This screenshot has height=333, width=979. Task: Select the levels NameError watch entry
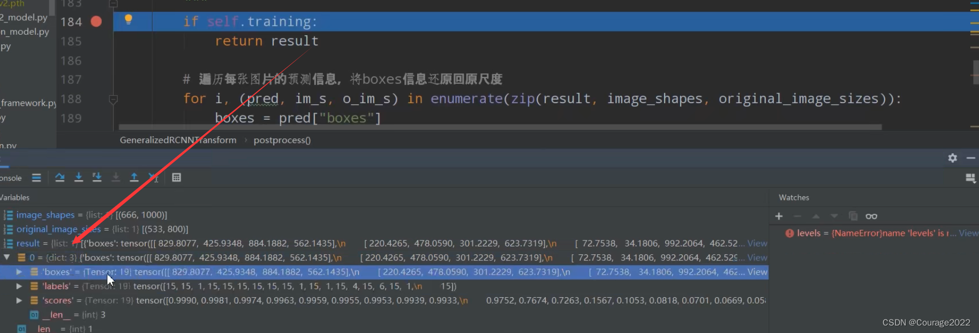[873, 233]
